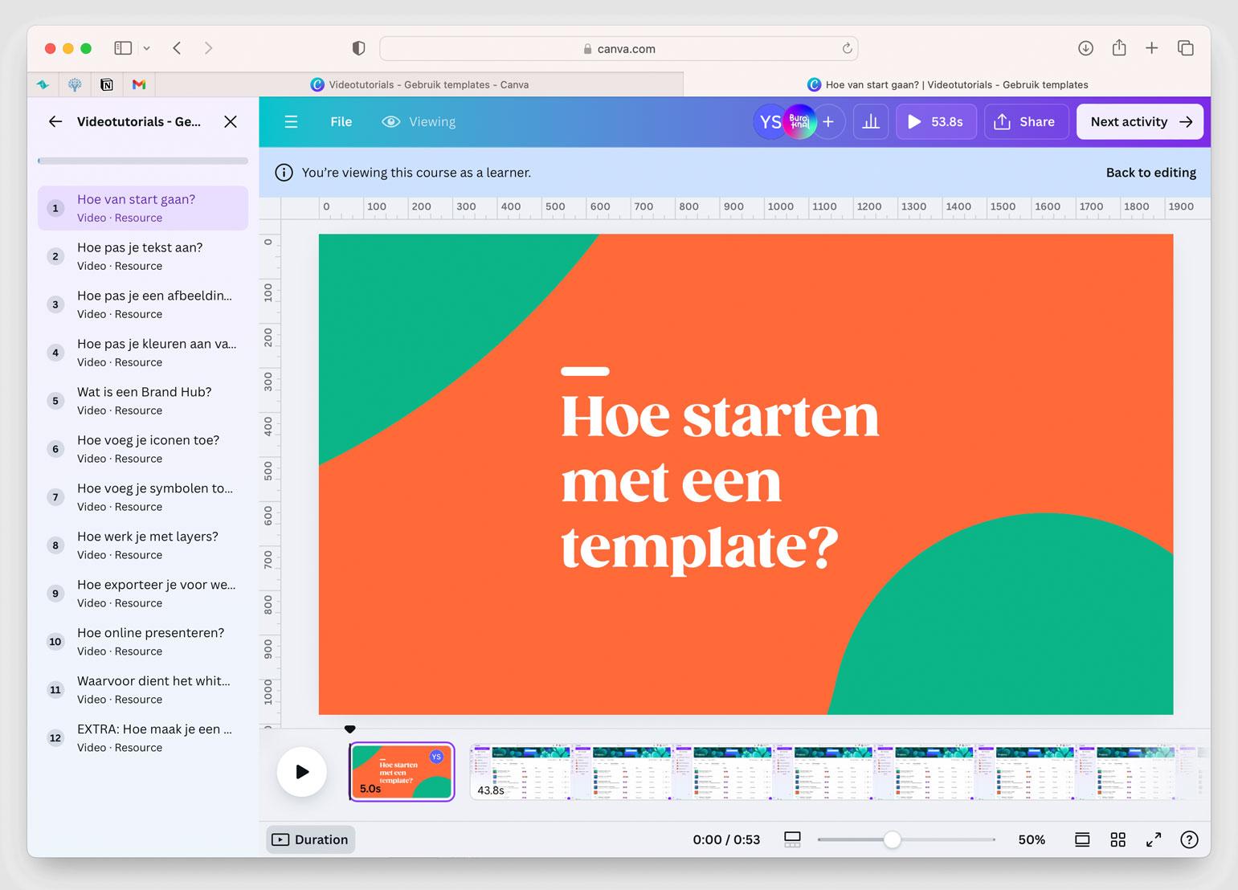1238x890 pixels.
Task: Click the Safari privacy shield icon
Action: tap(358, 48)
